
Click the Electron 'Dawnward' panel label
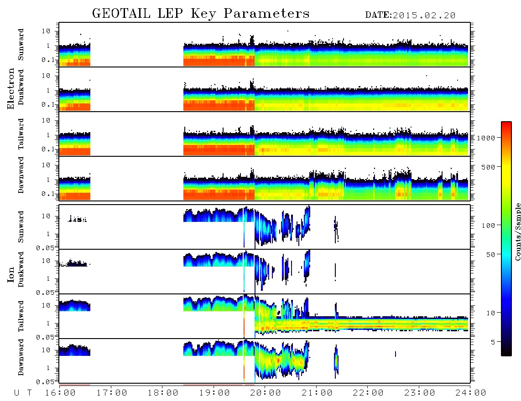click(21, 175)
